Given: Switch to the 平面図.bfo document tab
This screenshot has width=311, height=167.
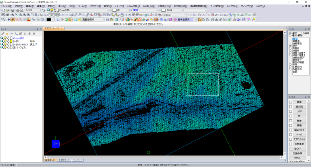Looking at the screenshot, I should click(x=53, y=29).
